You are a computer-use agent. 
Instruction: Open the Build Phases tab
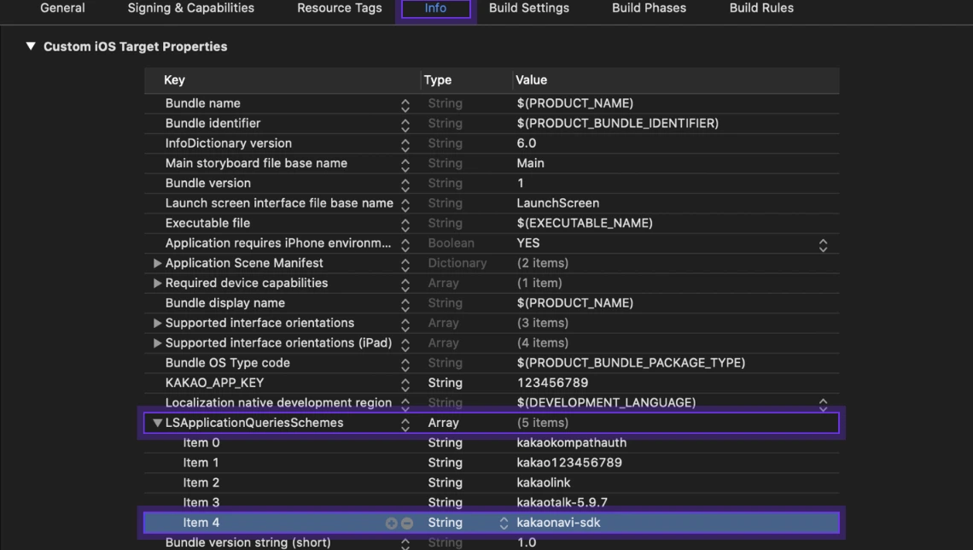[x=649, y=8]
